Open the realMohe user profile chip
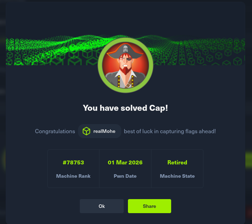This screenshot has width=252, height=224. [99, 131]
